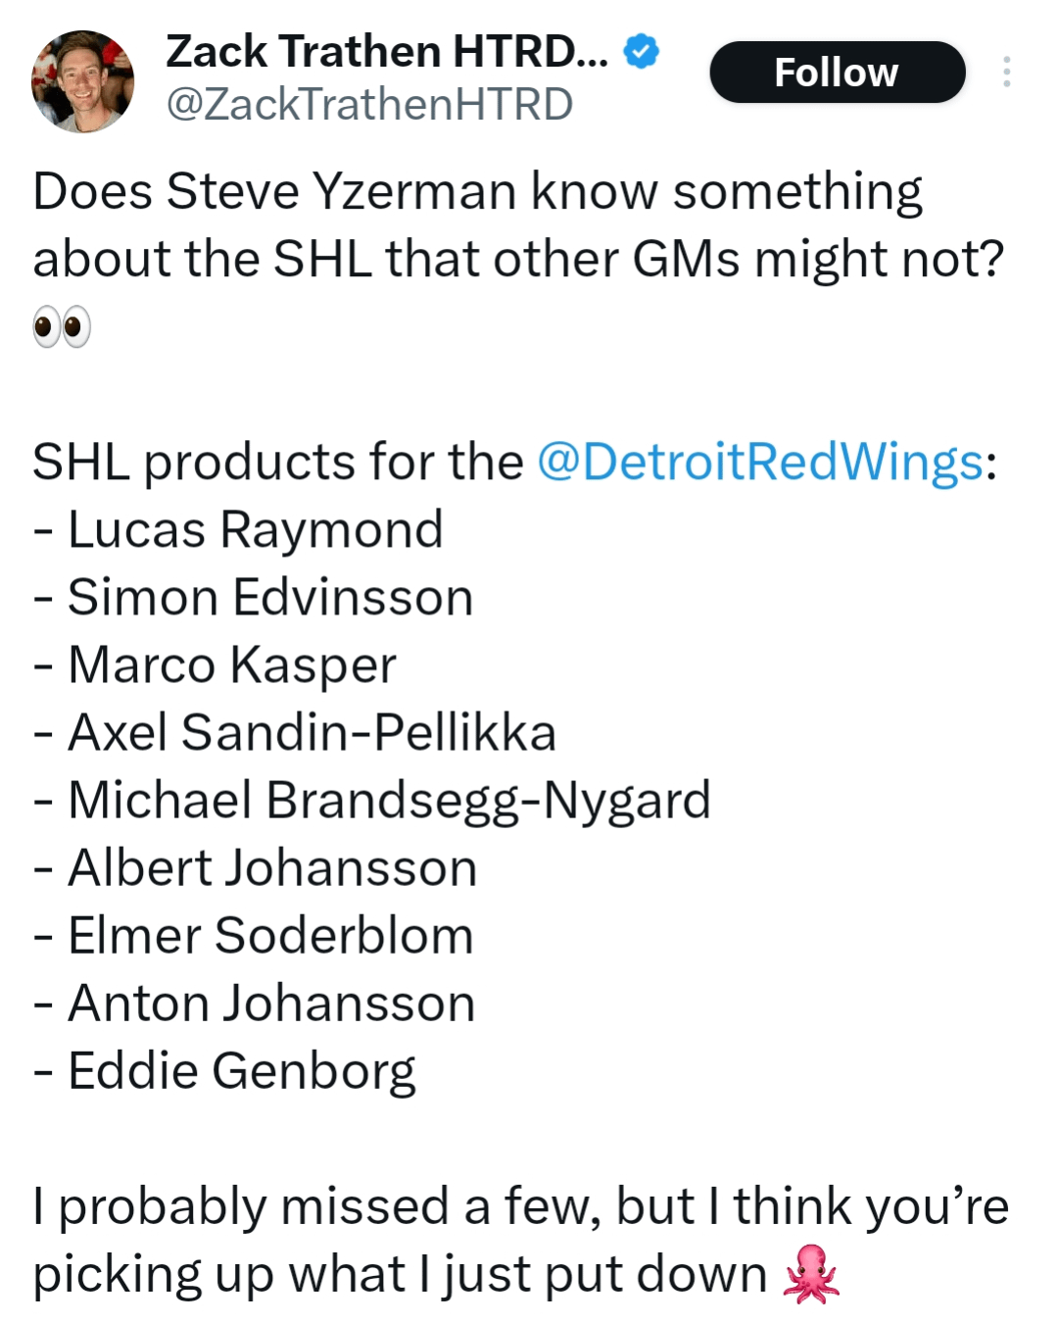This screenshot has width=1058, height=1323.
Task: Click the @ZackTrathenHTRD handle
Action: tap(369, 104)
